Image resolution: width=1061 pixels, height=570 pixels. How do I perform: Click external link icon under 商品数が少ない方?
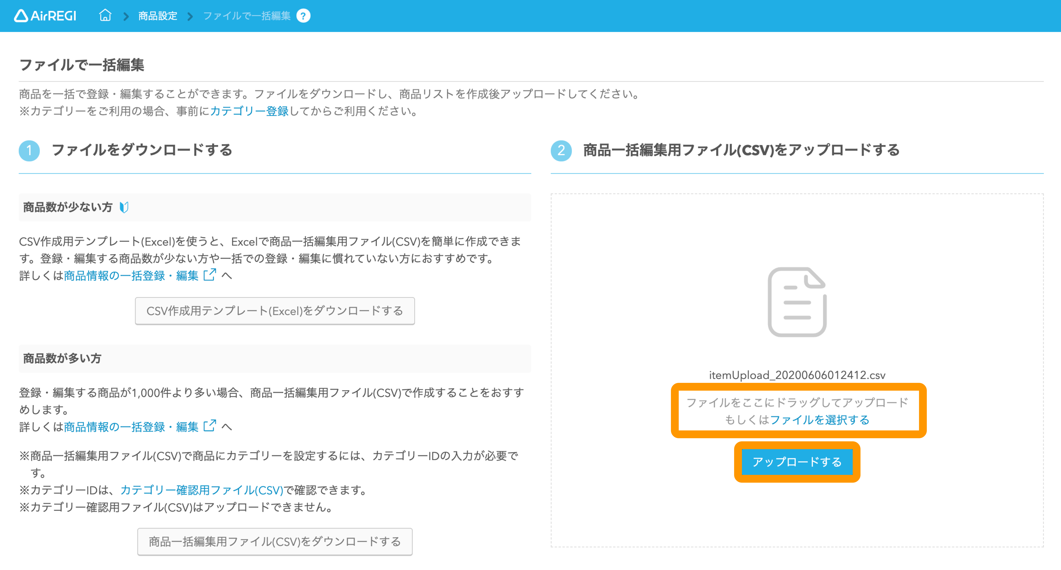tap(210, 275)
